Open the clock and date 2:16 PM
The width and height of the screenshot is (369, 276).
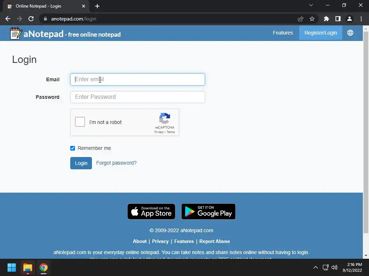(352, 267)
